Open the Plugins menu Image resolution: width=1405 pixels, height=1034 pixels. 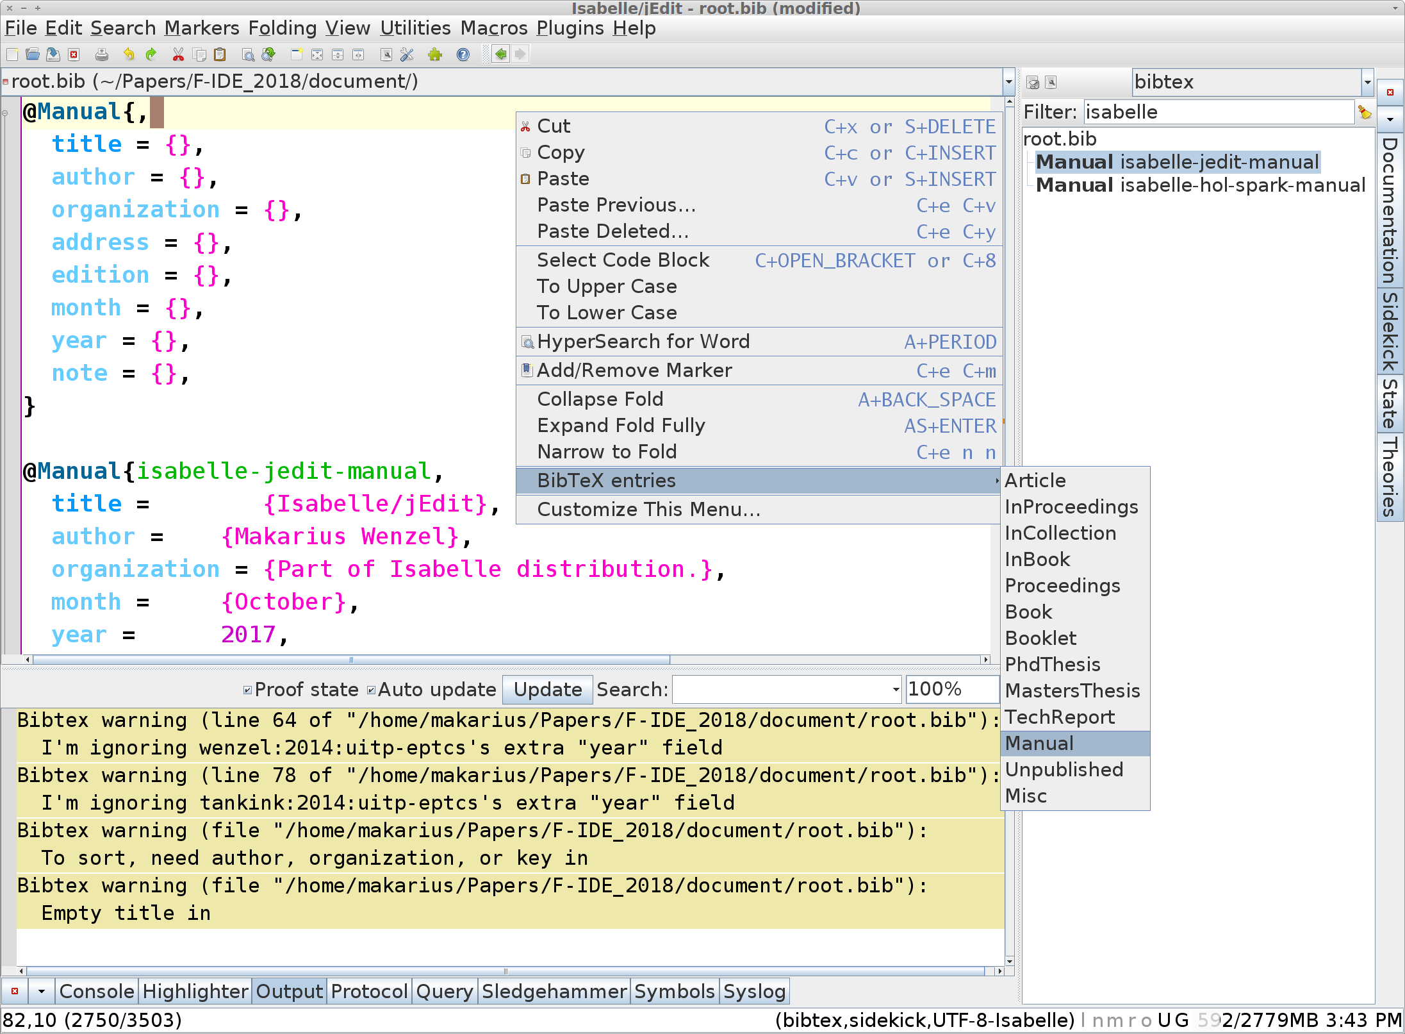(x=570, y=28)
